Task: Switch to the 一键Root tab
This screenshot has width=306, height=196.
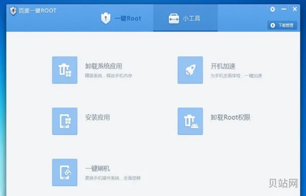Action: 121,18
